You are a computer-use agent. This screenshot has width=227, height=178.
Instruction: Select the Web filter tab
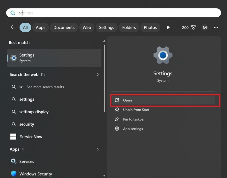[87, 27]
